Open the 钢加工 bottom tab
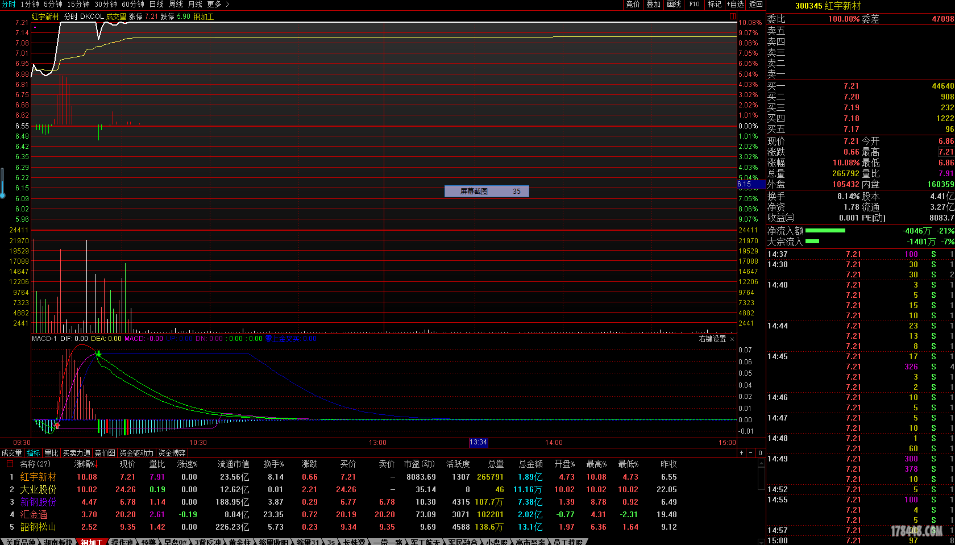Screen dimensions: 955x545 91,542
